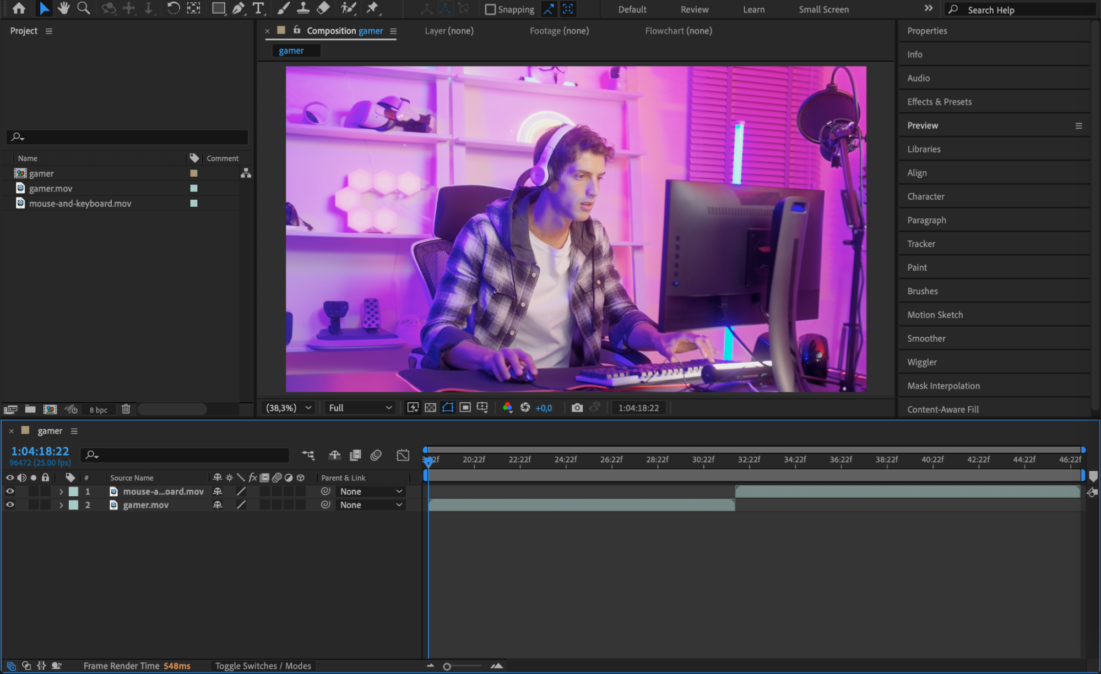The image size is (1101, 674).
Task: Enable the Snapping checkbox
Action: pos(490,9)
